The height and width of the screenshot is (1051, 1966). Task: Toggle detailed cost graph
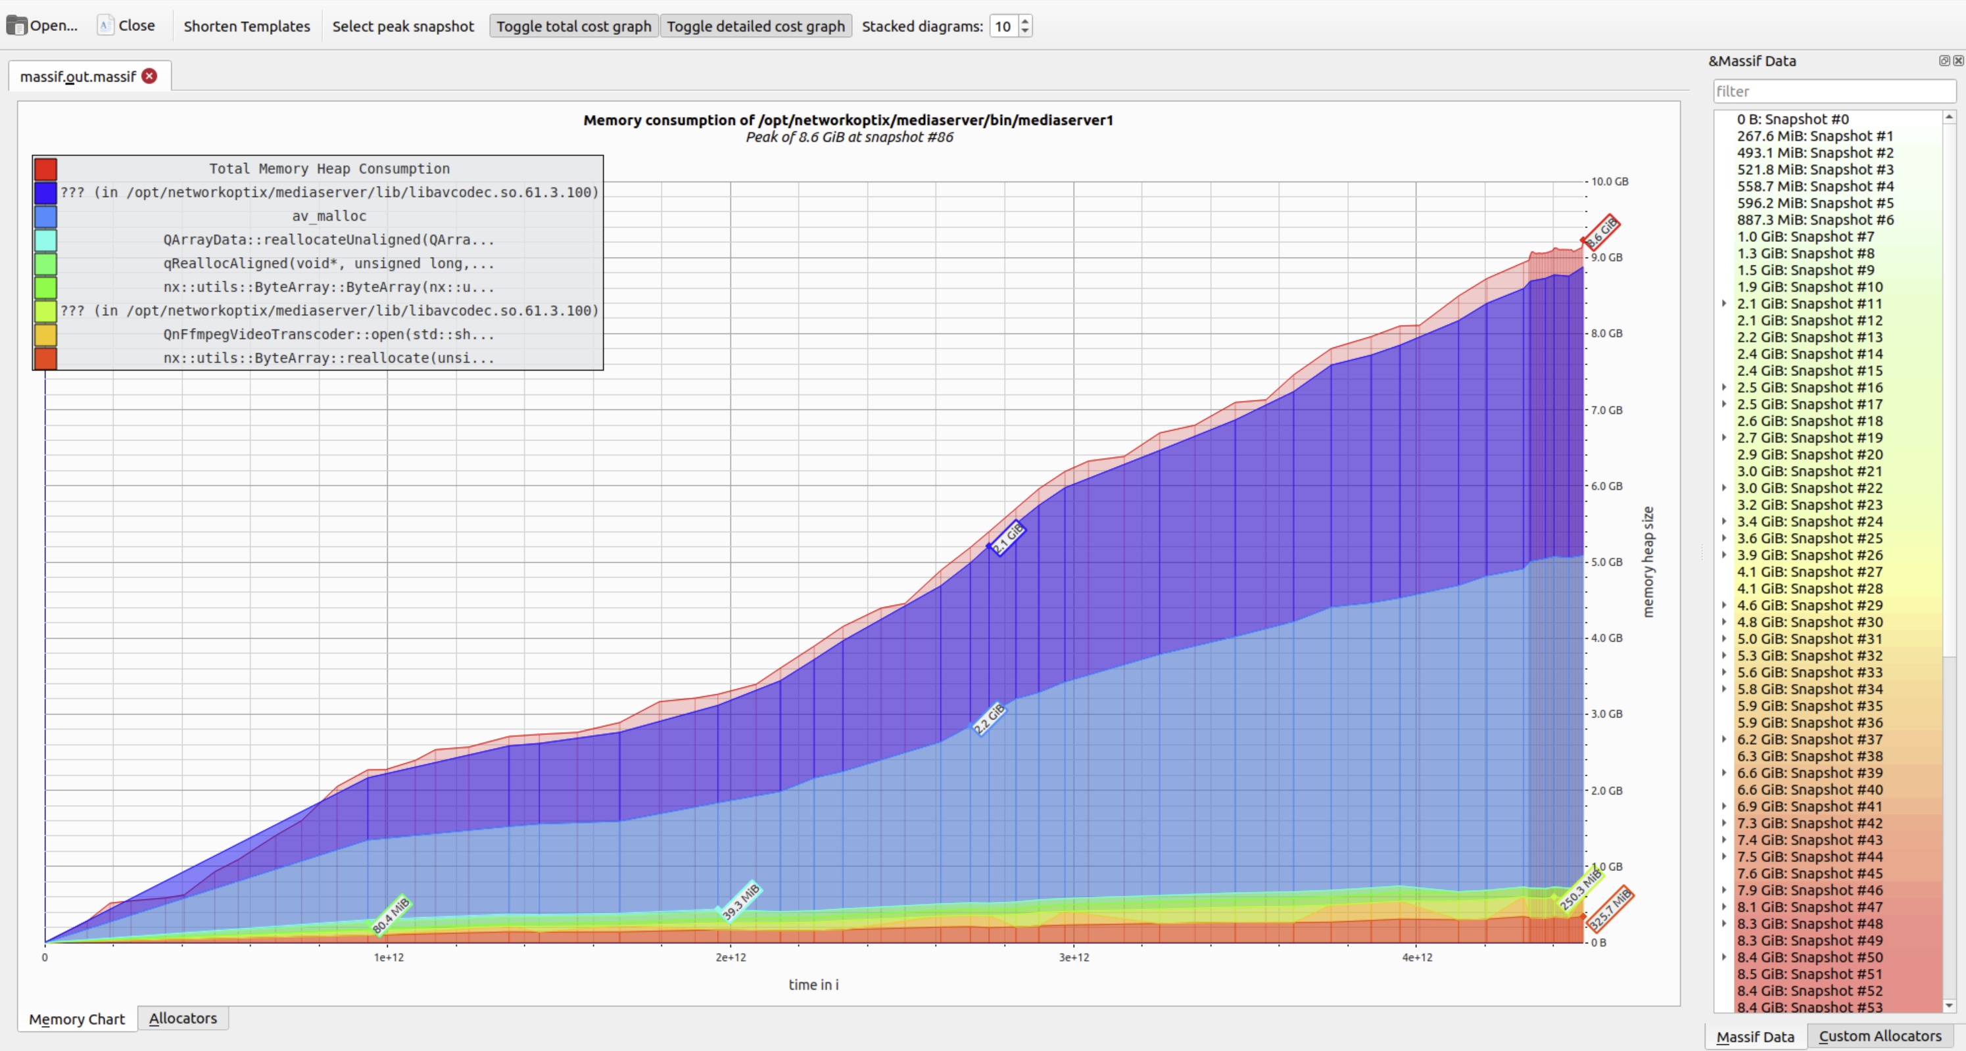pos(755,26)
